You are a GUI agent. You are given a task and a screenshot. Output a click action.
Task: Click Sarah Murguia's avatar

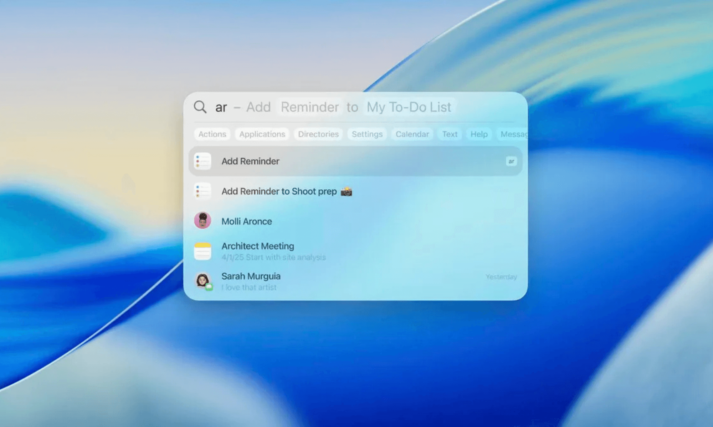[x=203, y=281]
